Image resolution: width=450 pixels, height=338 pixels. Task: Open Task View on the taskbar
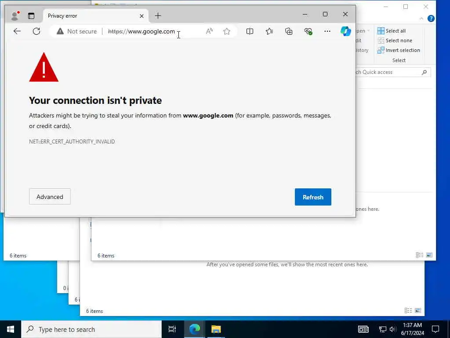point(172,329)
